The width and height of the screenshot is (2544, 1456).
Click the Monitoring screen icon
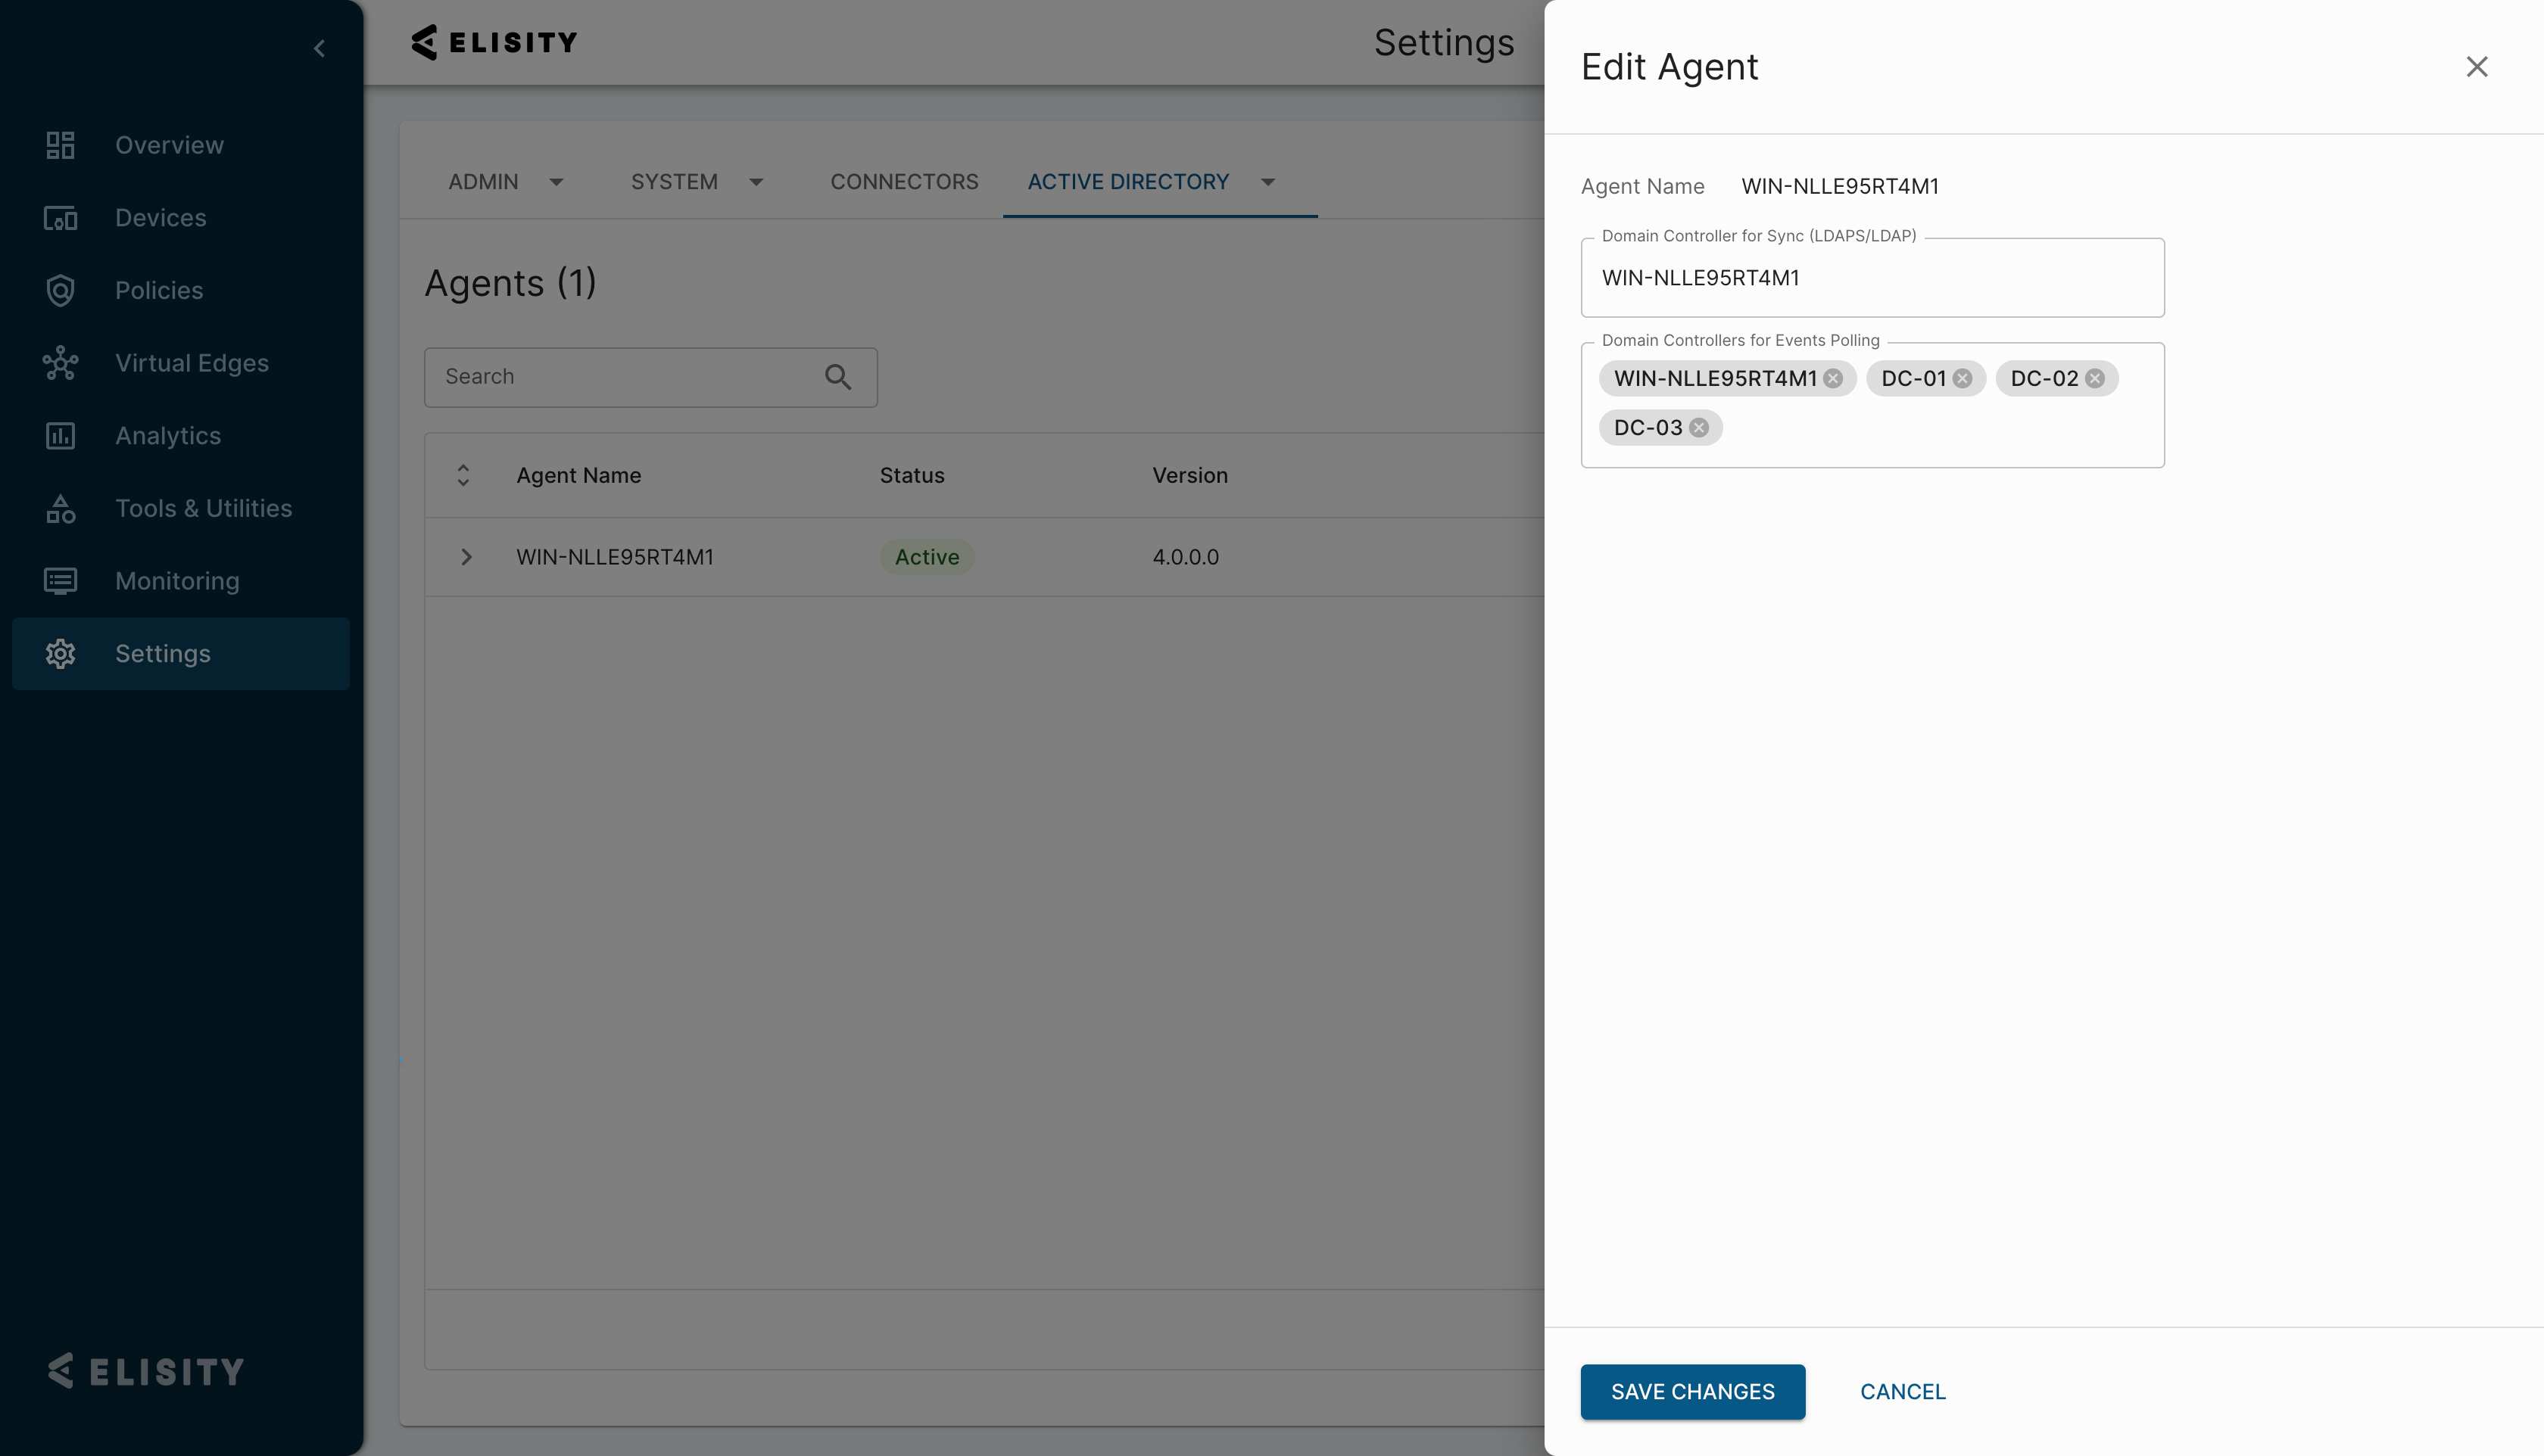coord(60,581)
